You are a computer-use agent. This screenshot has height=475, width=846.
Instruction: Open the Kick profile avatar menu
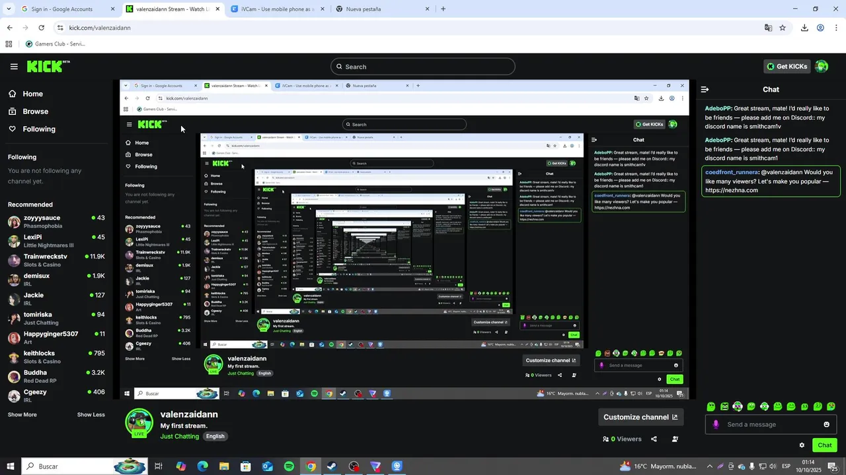pyautogui.click(x=822, y=66)
